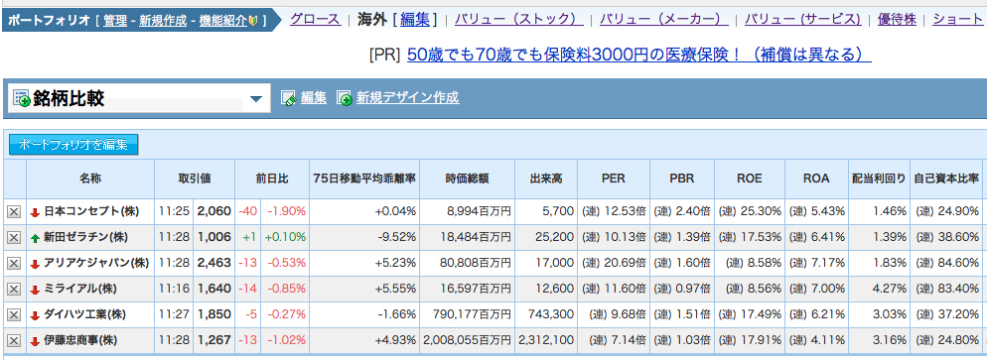Open ミライアル(株) stock name
The image size is (987, 360).
(80, 290)
